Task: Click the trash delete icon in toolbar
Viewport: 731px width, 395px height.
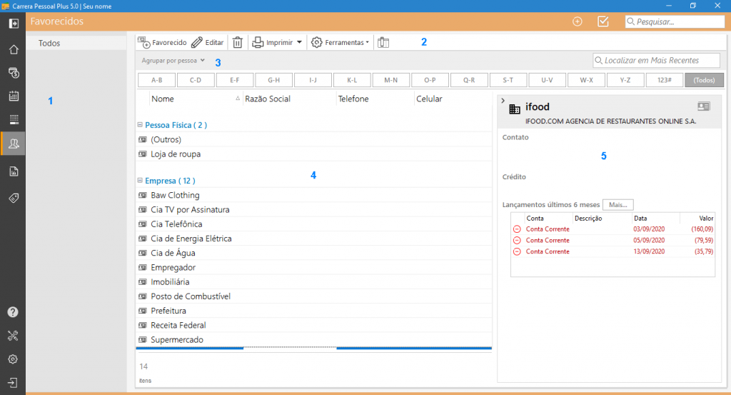Action: pos(237,42)
